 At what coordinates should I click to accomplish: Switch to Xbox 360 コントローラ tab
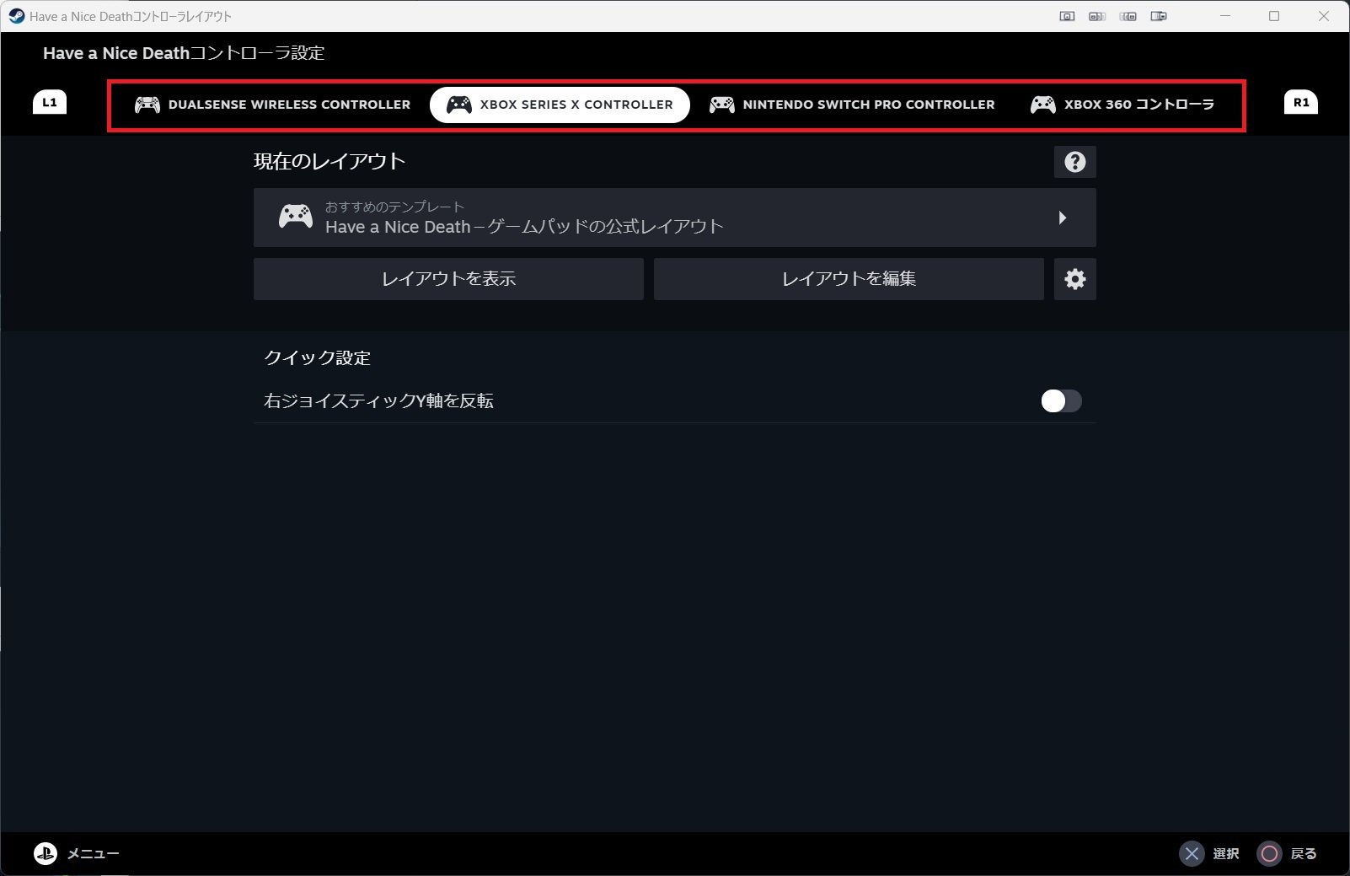[x=1122, y=105]
